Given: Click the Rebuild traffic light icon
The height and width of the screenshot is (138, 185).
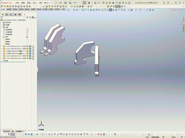Looking at the screenshot, I should point(89,3).
